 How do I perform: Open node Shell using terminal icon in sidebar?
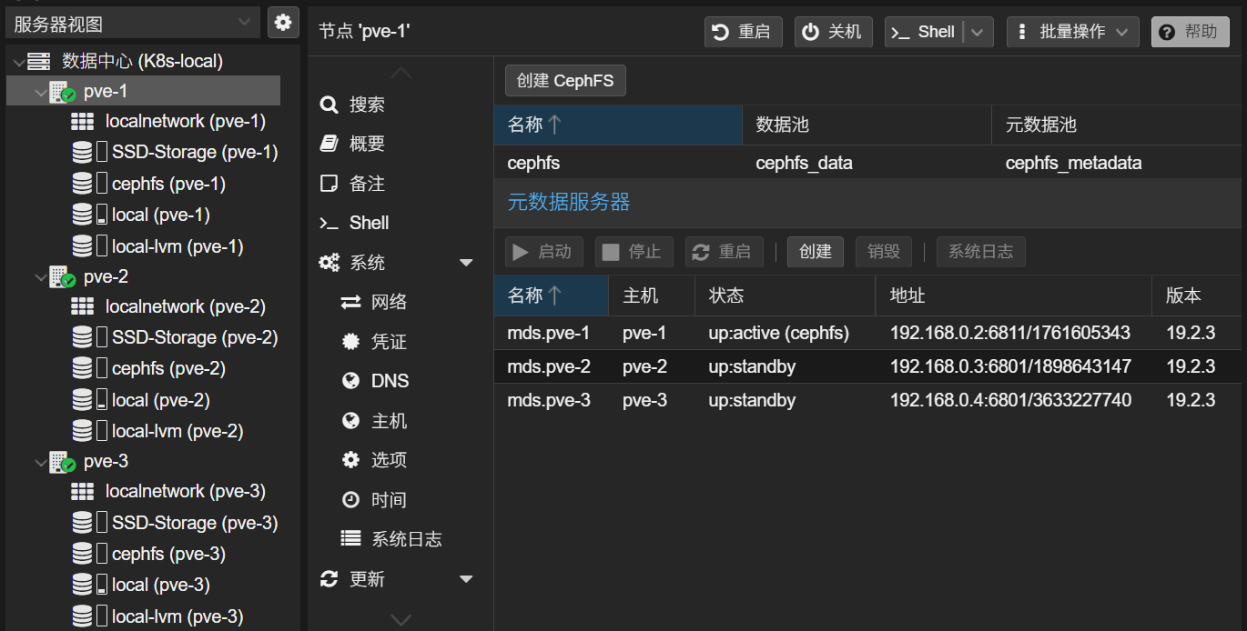coord(329,222)
